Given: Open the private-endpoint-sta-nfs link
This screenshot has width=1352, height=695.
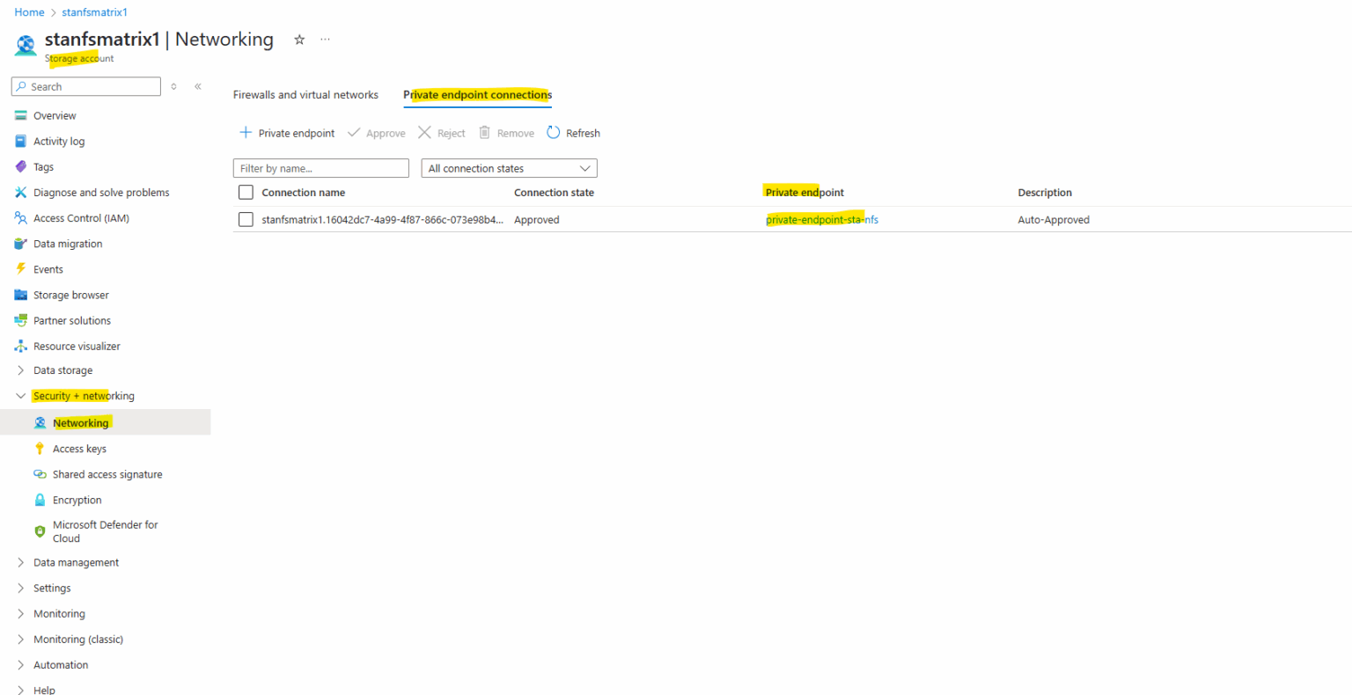Looking at the screenshot, I should coord(821,219).
